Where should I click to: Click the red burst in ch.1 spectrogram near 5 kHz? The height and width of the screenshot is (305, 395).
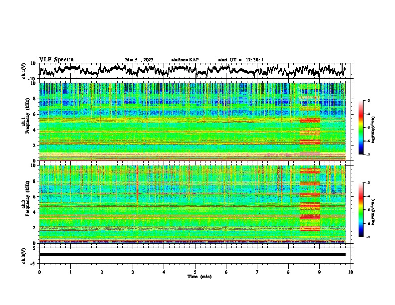pyautogui.click(x=310, y=121)
